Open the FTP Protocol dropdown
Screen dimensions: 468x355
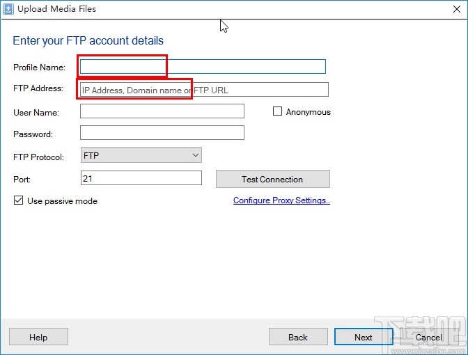pyautogui.click(x=141, y=156)
